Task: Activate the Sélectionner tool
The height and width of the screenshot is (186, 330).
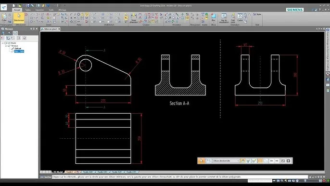Action: coord(19,17)
